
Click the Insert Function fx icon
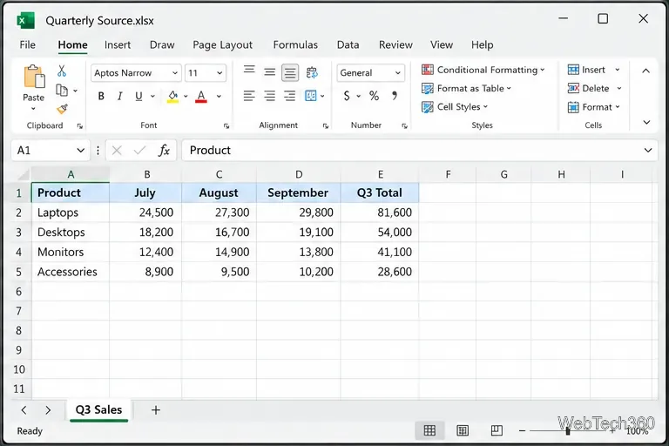tap(164, 150)
